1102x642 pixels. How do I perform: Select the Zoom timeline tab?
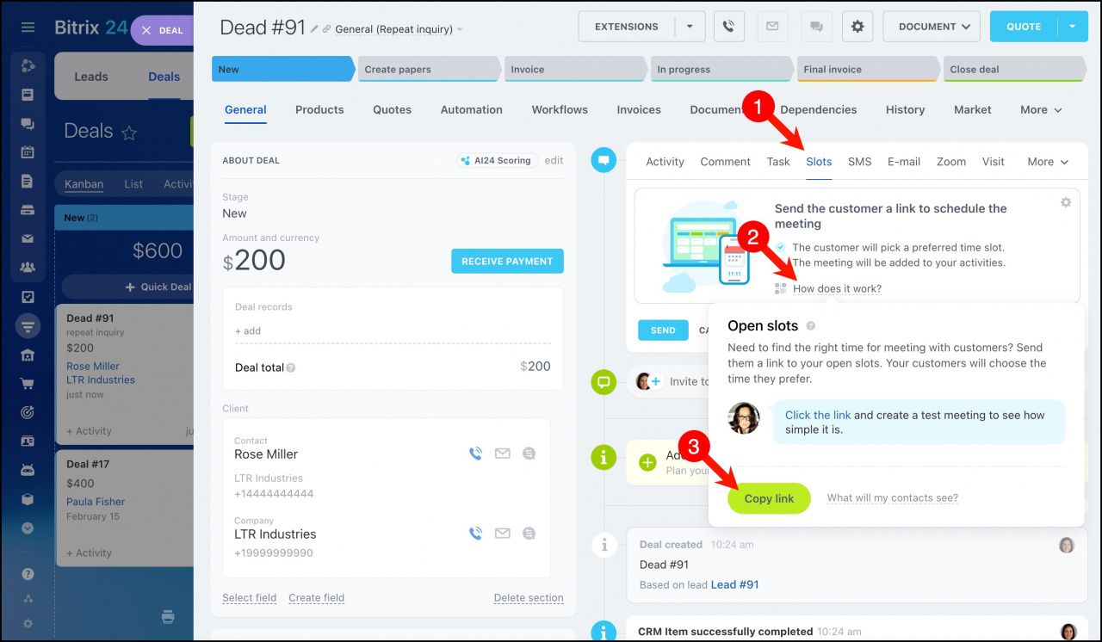click(951, 162)
